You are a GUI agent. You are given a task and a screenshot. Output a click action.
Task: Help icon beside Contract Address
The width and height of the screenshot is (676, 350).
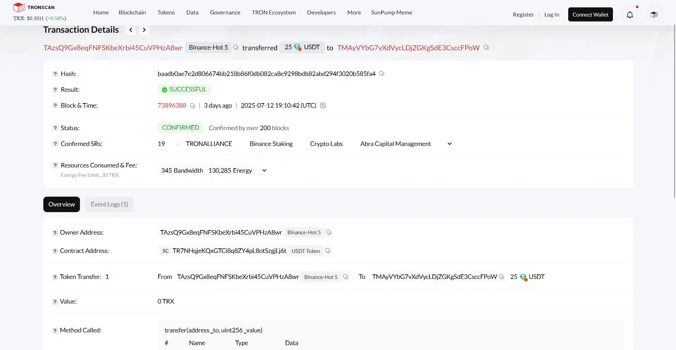coord(55,251)
